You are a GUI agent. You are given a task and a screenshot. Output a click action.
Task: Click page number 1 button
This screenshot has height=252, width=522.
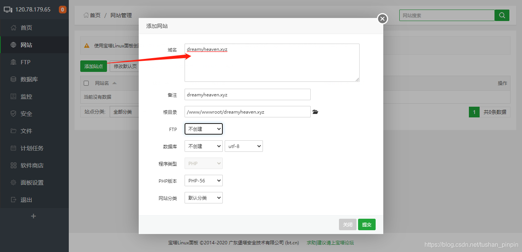click(474, 112)
